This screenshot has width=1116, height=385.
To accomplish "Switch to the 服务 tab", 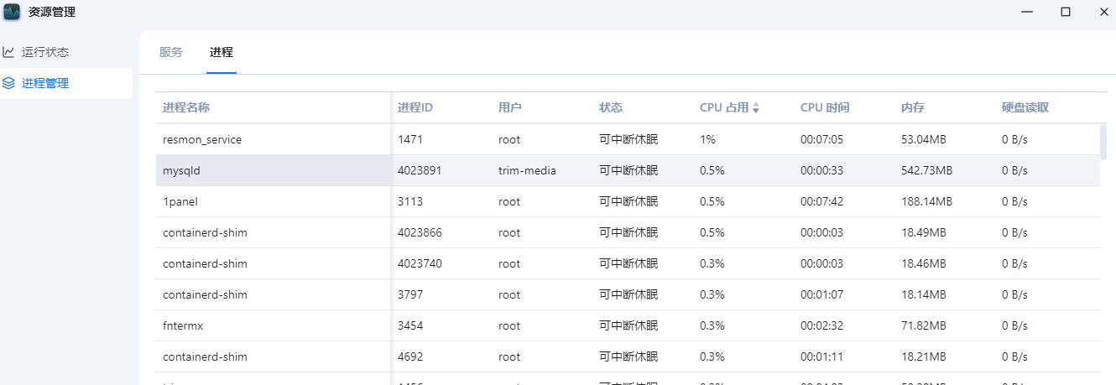I will pos(170,52).
